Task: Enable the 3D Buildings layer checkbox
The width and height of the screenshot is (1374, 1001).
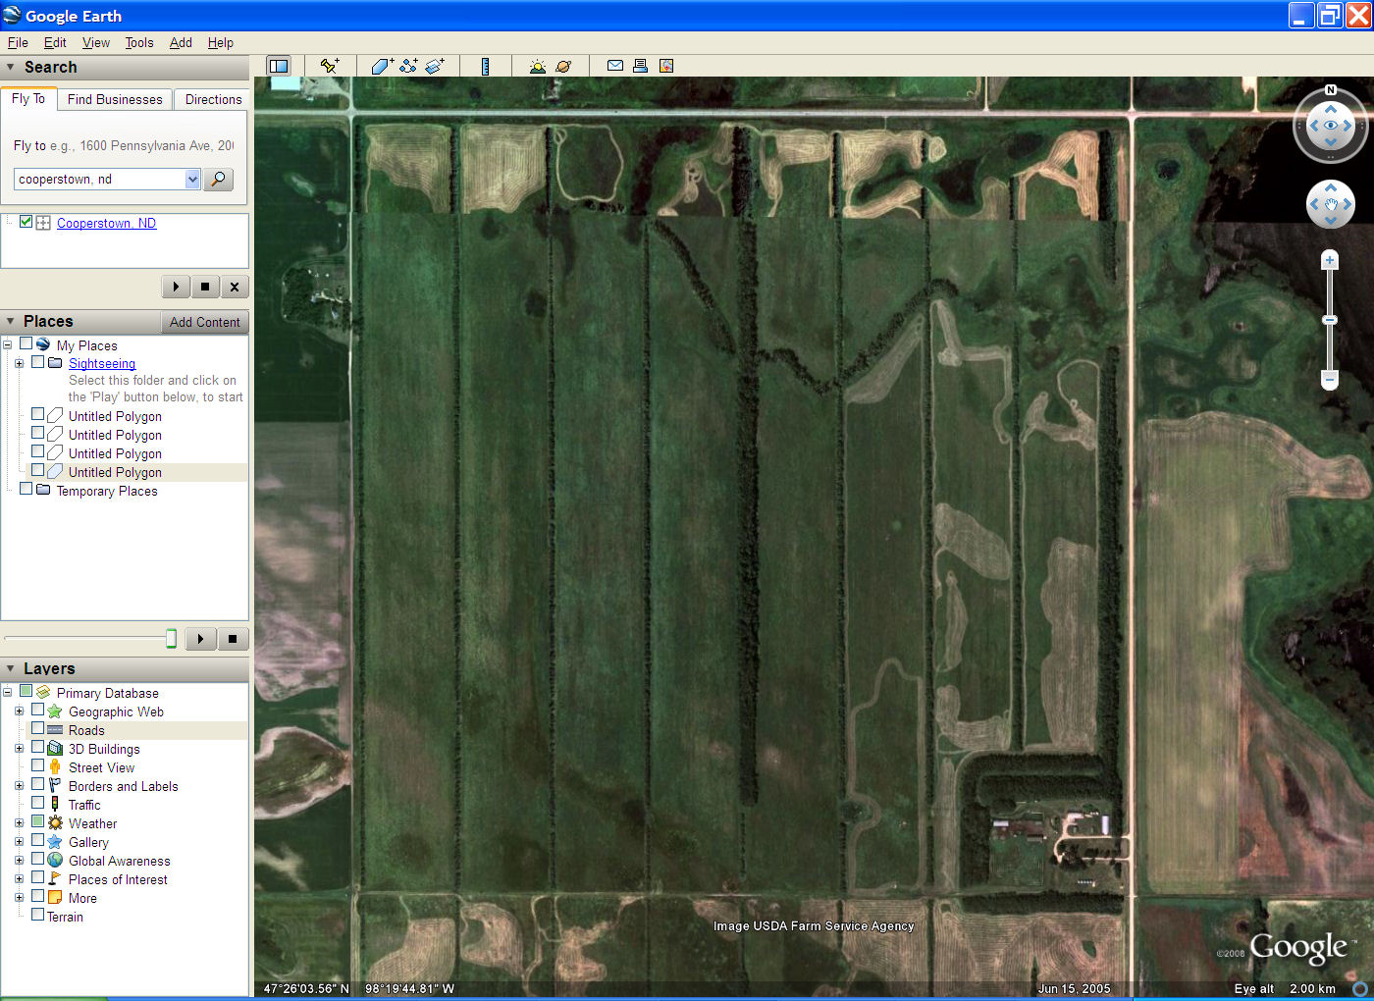Action: 37,747
